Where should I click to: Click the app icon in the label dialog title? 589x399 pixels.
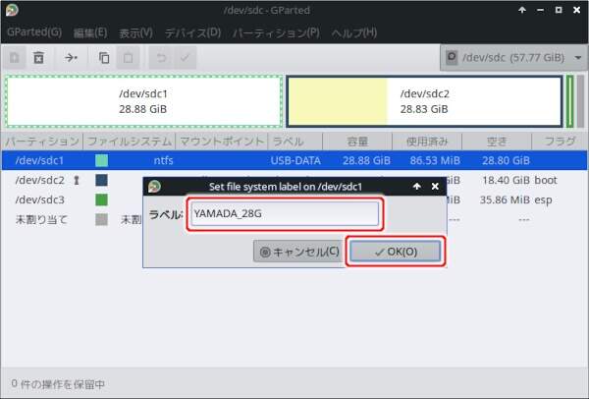pyautogui.click(x=154, y=187)
